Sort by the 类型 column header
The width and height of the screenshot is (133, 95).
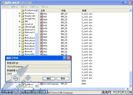(70, 11)
